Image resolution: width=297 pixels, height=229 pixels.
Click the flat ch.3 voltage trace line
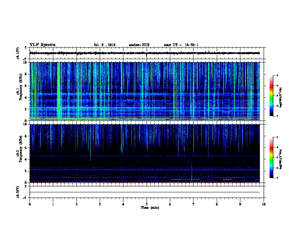(x=144, y=192)
